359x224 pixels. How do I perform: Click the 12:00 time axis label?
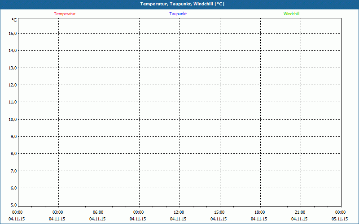pyautogui.click(x=179, y=212)
